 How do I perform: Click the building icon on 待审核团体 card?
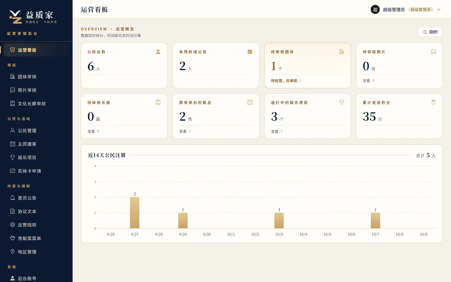pyautogui.click(x=342, y=52)
